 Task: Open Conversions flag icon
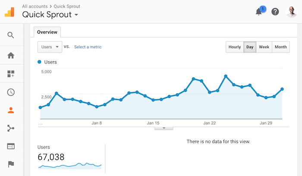pyautogui.click(x=11, y=164)
